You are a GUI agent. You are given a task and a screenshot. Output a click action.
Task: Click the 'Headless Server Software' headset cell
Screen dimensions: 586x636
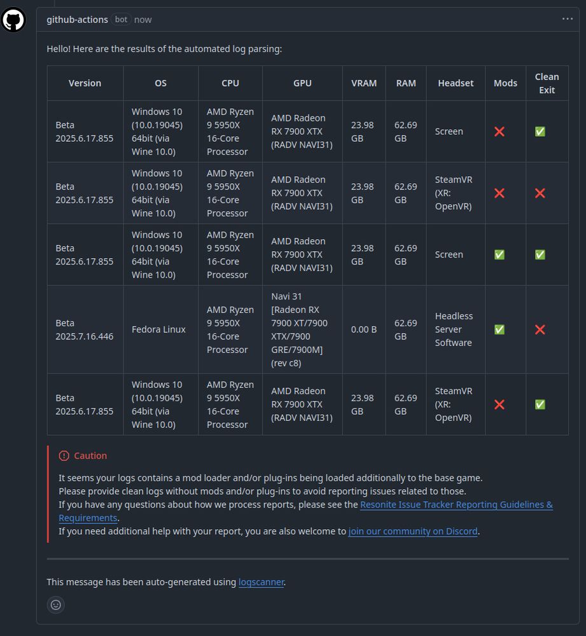pos(456,329)
